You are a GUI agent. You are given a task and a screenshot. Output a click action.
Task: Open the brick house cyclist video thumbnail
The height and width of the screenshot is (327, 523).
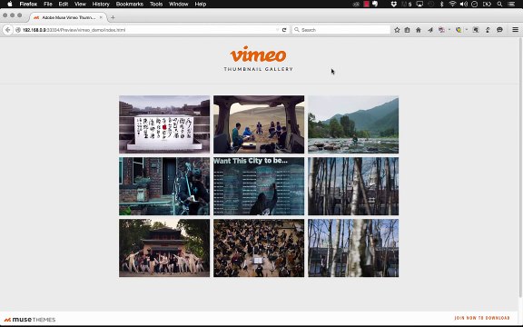pos(164,186)
